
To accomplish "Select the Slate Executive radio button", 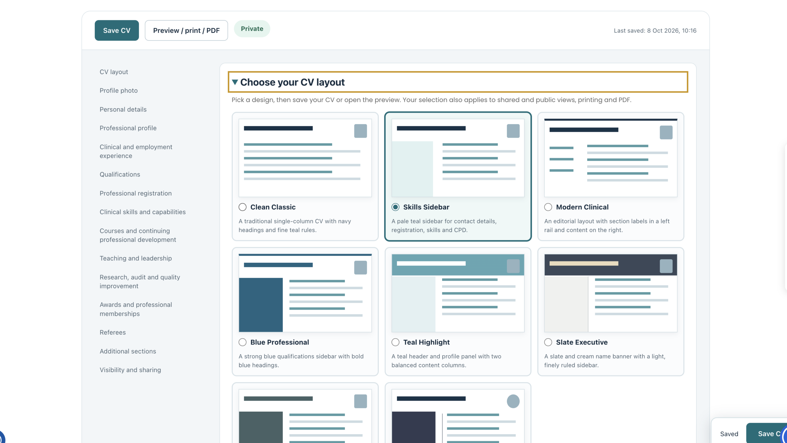I will 548,342.
